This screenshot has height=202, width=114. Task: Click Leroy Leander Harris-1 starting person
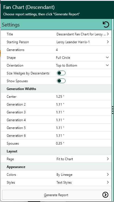tap(73, 42)
